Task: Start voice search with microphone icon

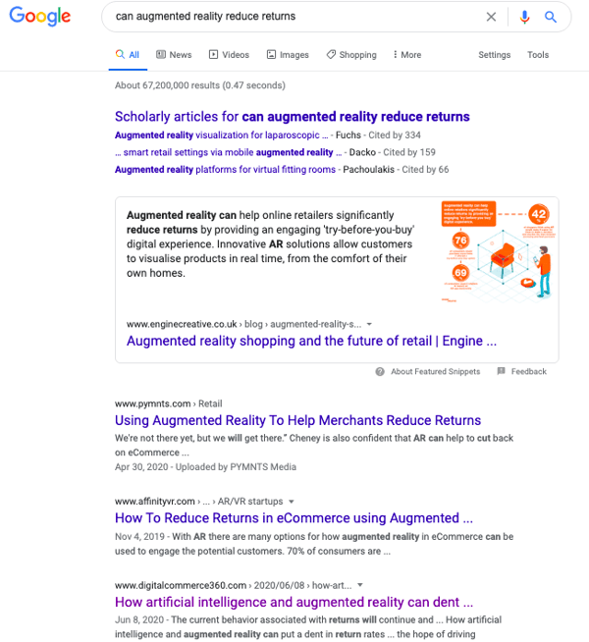Action: [524, 17]
